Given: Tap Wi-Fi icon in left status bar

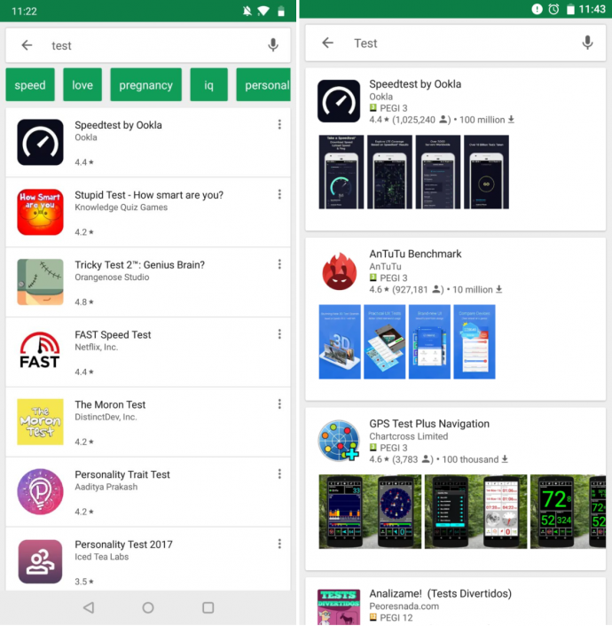Looking at the screenshot, I should coord(263,11).
